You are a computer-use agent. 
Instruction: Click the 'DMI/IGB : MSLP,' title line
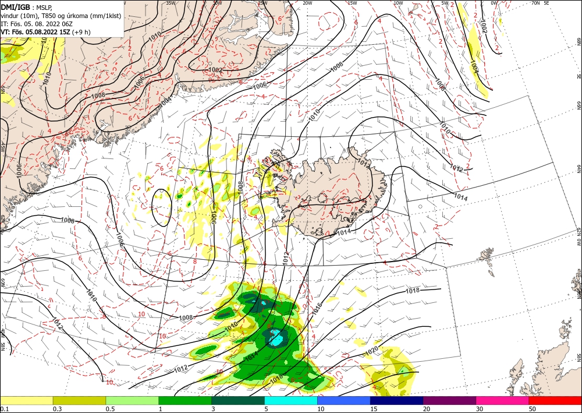(27, 8)
